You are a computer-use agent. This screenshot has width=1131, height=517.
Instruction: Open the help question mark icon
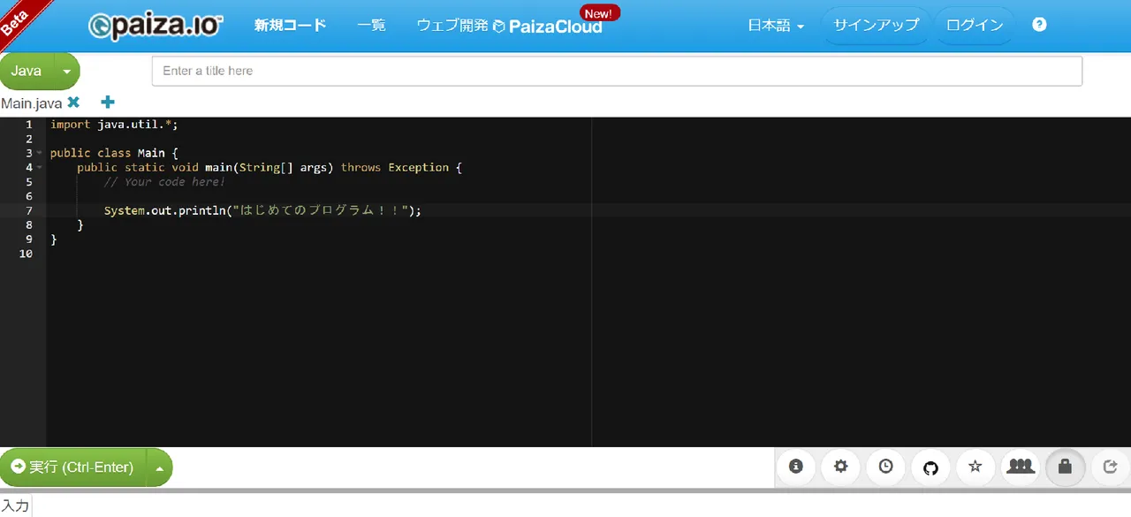(1039, 25)
